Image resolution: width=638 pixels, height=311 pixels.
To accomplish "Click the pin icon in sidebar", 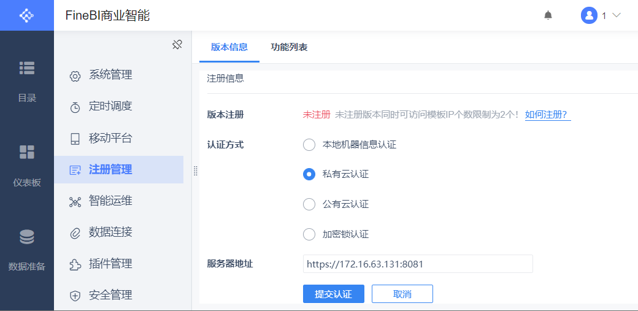I will point(177,44).
